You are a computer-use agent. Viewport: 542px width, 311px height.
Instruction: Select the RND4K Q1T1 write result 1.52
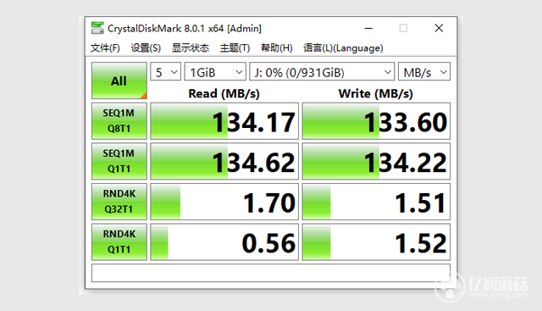[376, 242]
